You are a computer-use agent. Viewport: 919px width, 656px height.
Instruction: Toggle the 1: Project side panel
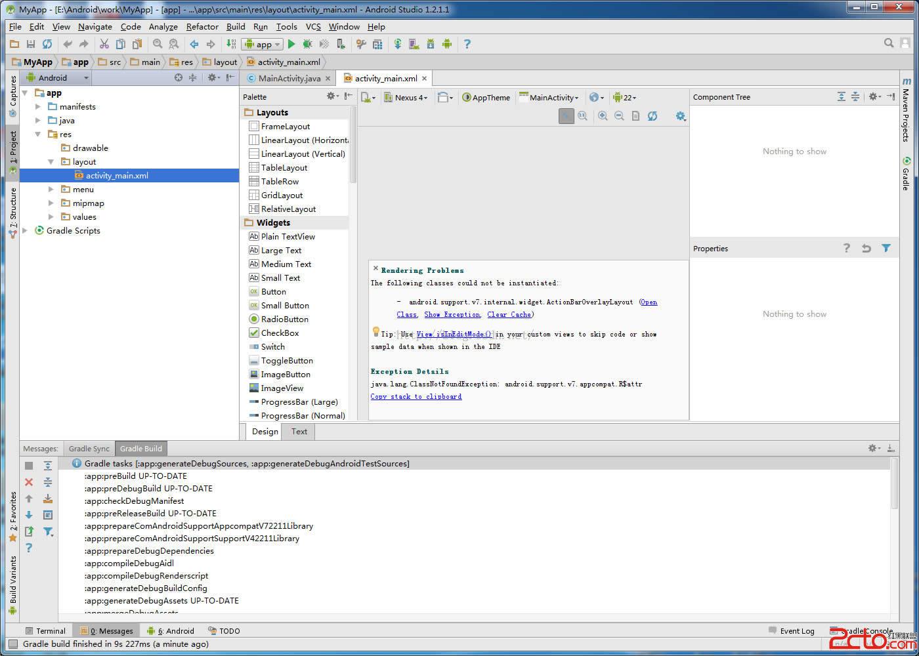[x=13, y=148]
